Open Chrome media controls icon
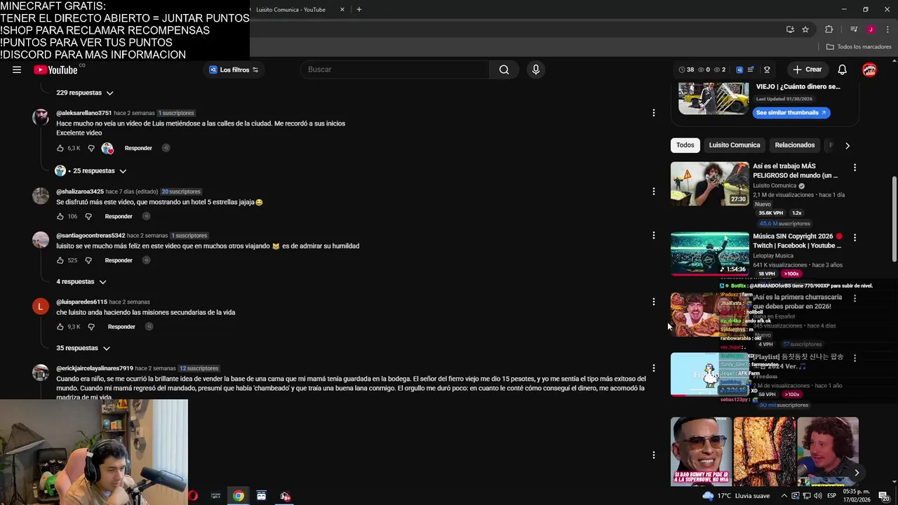The image size is (898, 505). point(854,29)
